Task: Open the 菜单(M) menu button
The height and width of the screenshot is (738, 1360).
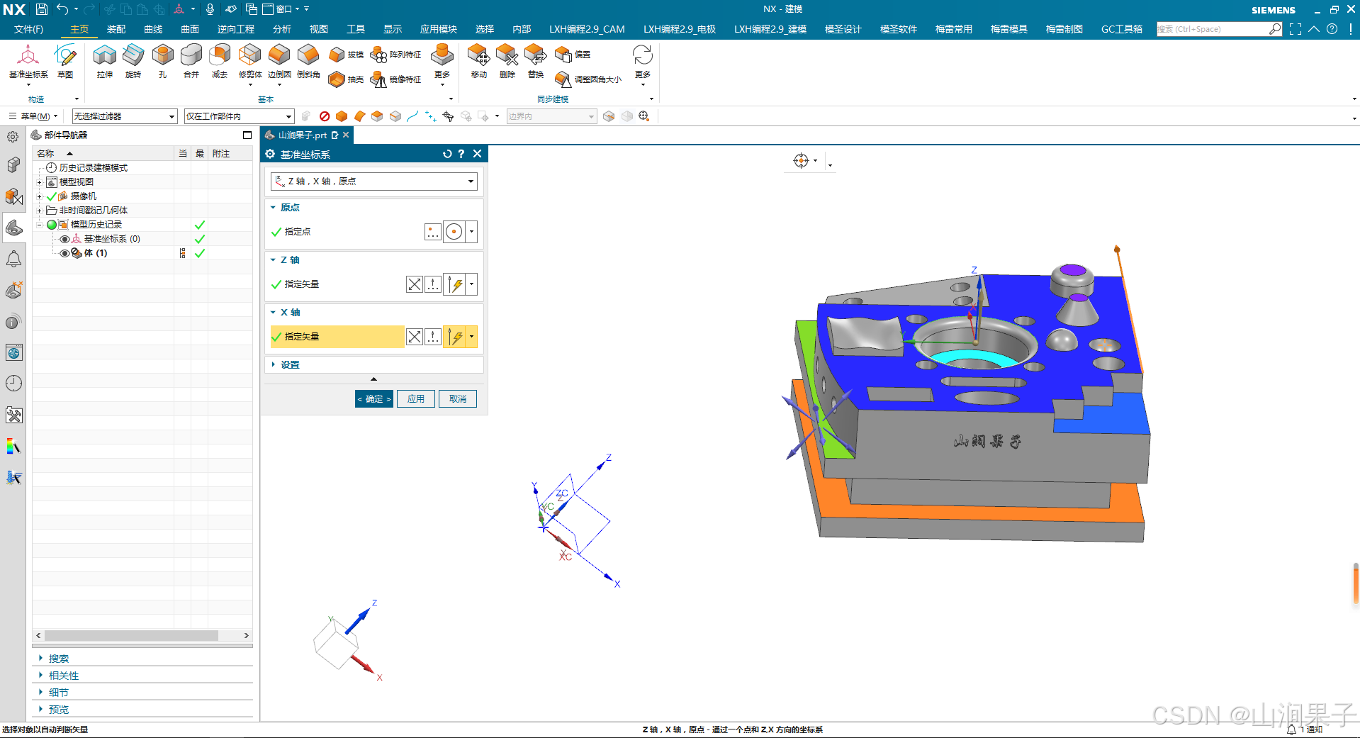Action: (x=33, y=116)
